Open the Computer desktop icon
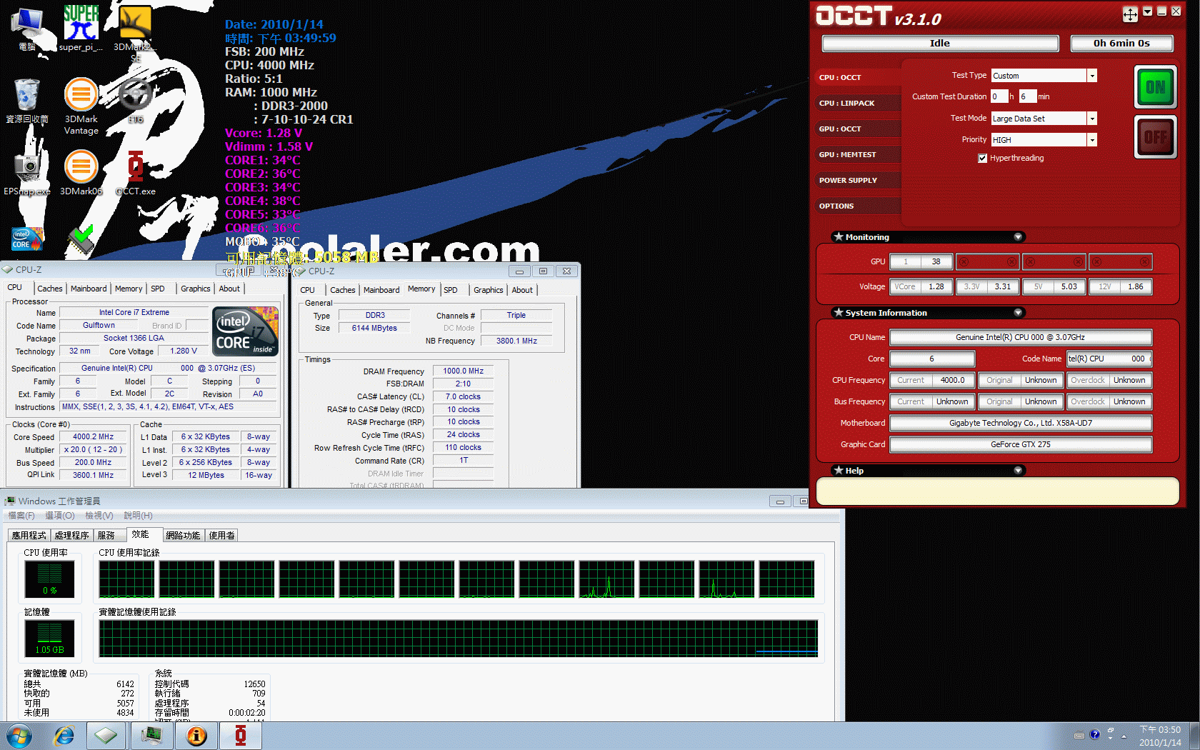 (x=27, y=29)
